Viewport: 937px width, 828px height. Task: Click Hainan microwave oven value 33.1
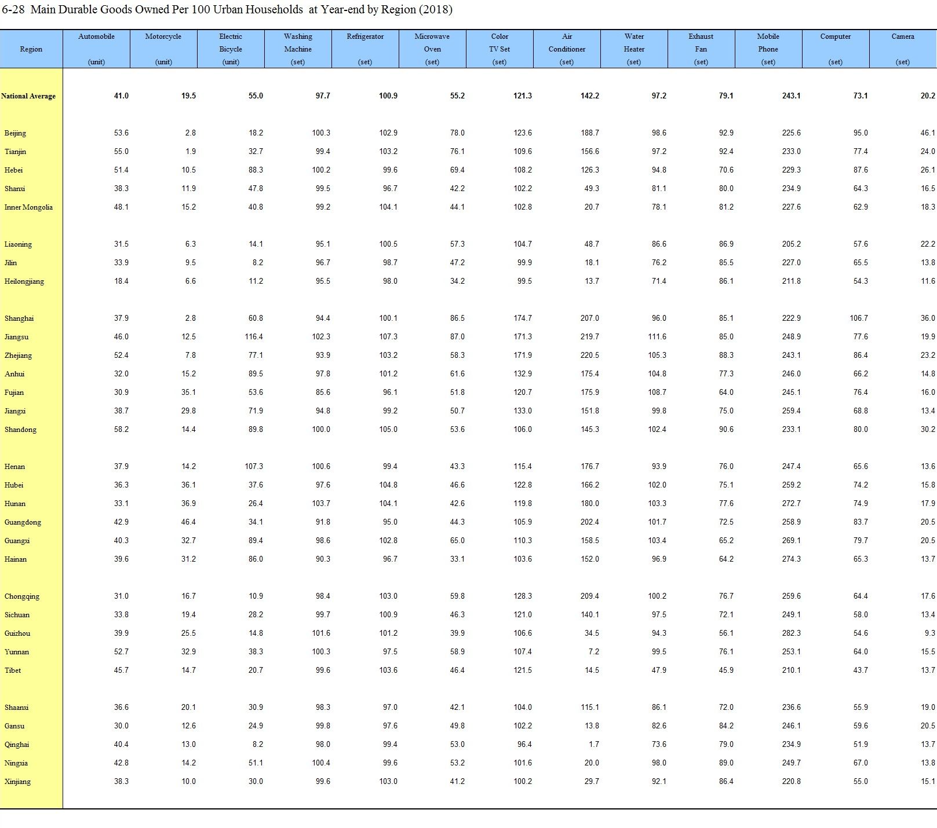pos(457,559)
